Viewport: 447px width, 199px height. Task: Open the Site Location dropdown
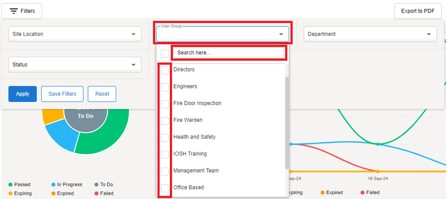[74, 34]
